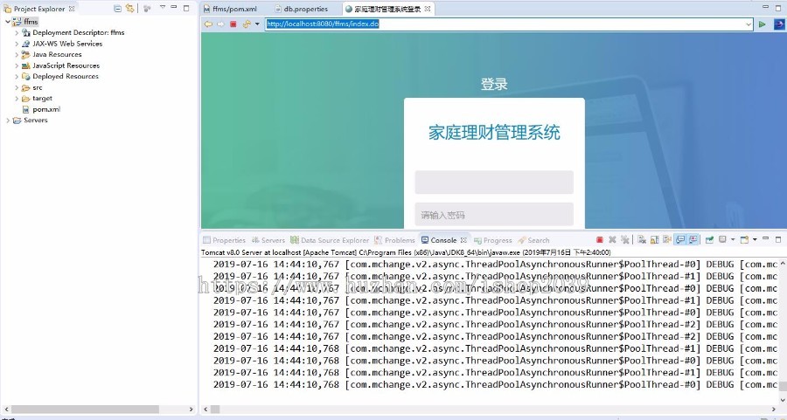This screenshot has height=420, width=787.
Task: Open the Problems view tab
Action: click(x=394, y=240)
